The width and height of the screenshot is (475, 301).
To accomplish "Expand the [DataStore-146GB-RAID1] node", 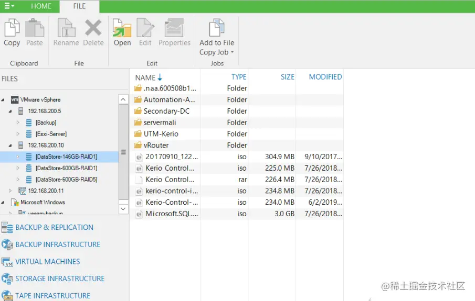I will pyautogui.click(x=18, y=157).
